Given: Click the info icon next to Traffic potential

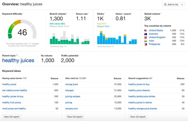Looking at the screenshot, I should (x=79, y=55).
